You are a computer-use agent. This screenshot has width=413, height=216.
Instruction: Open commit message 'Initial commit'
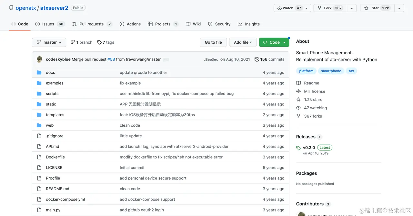[x=132, y=167]
